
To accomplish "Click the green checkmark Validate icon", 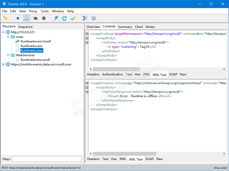I will click(73, 18).
